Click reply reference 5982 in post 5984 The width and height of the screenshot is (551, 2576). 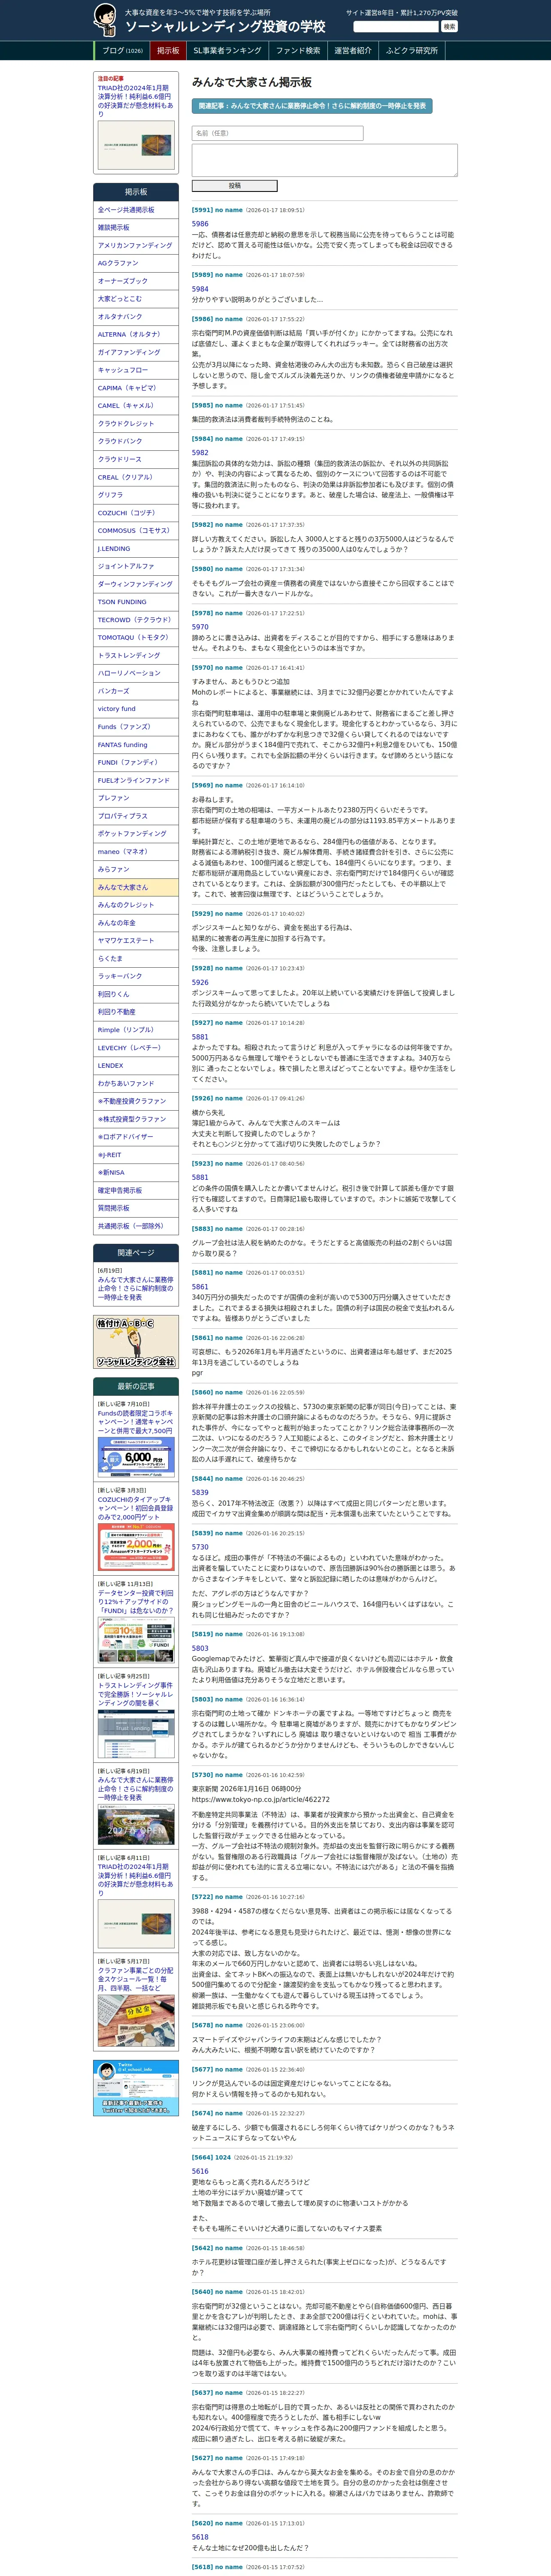pos(200,453)
